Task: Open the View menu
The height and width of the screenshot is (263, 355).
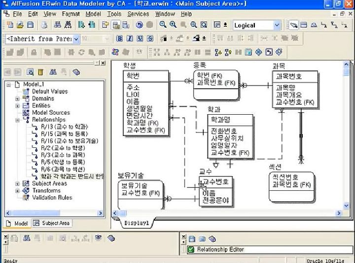Action: point(50,14)
